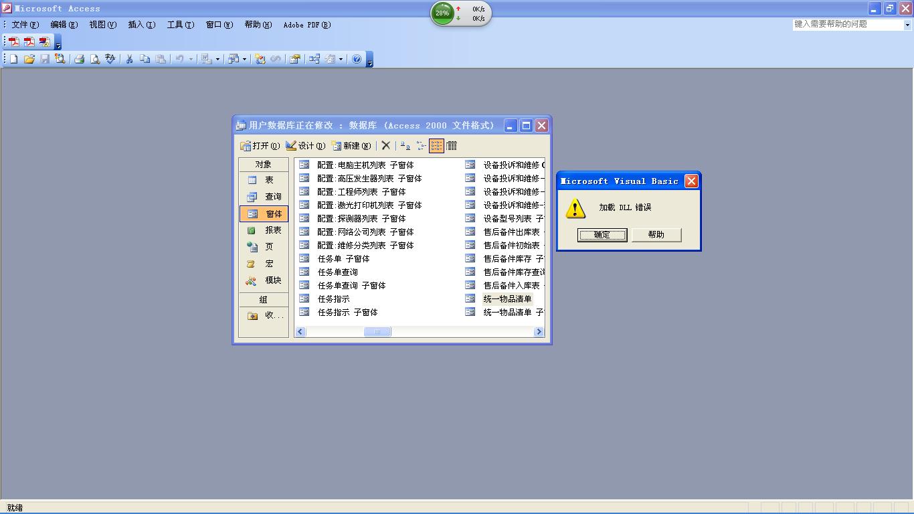
Task: Click the spelling check icon
Action: tap(110, 60)
